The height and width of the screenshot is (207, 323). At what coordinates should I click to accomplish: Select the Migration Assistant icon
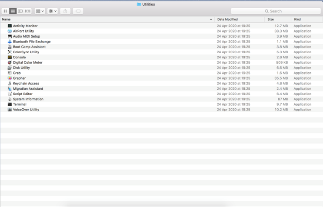(x=10, y=89)
